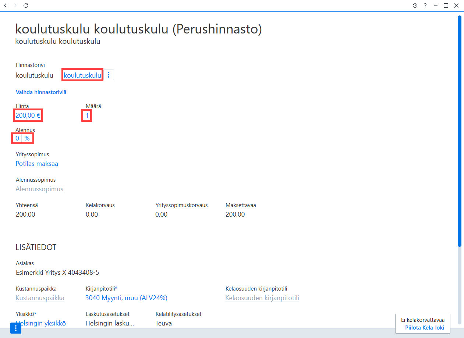
Task: Open three-dot menu beside koulutuskulu link
Action: tap(109, 75)
